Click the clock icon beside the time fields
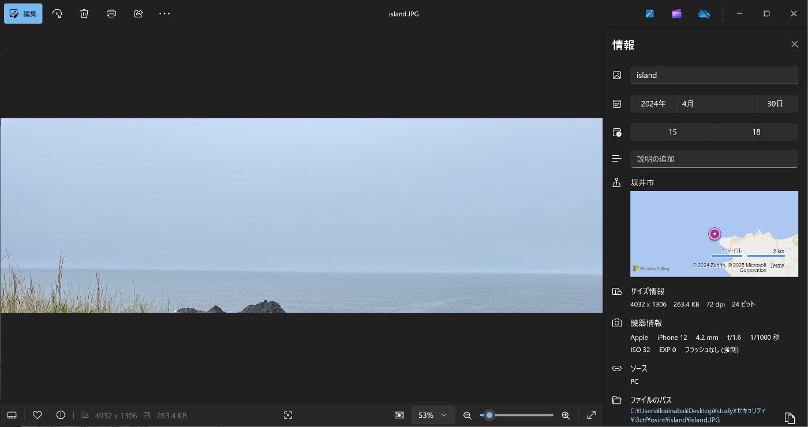This screenshot has width=808, height=427. (617, 132)
